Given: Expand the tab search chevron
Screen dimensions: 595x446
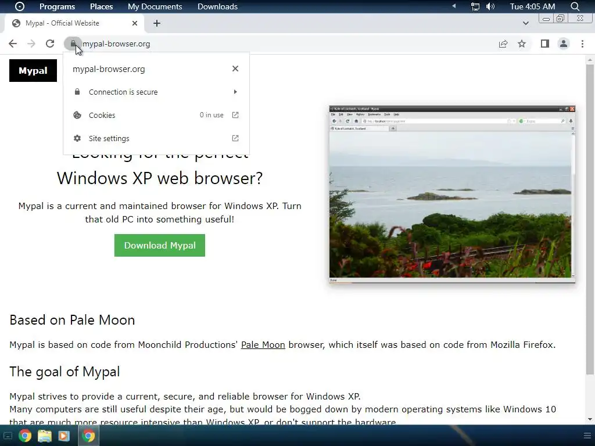Looking at the screenshot, I should tap(525, 23).
